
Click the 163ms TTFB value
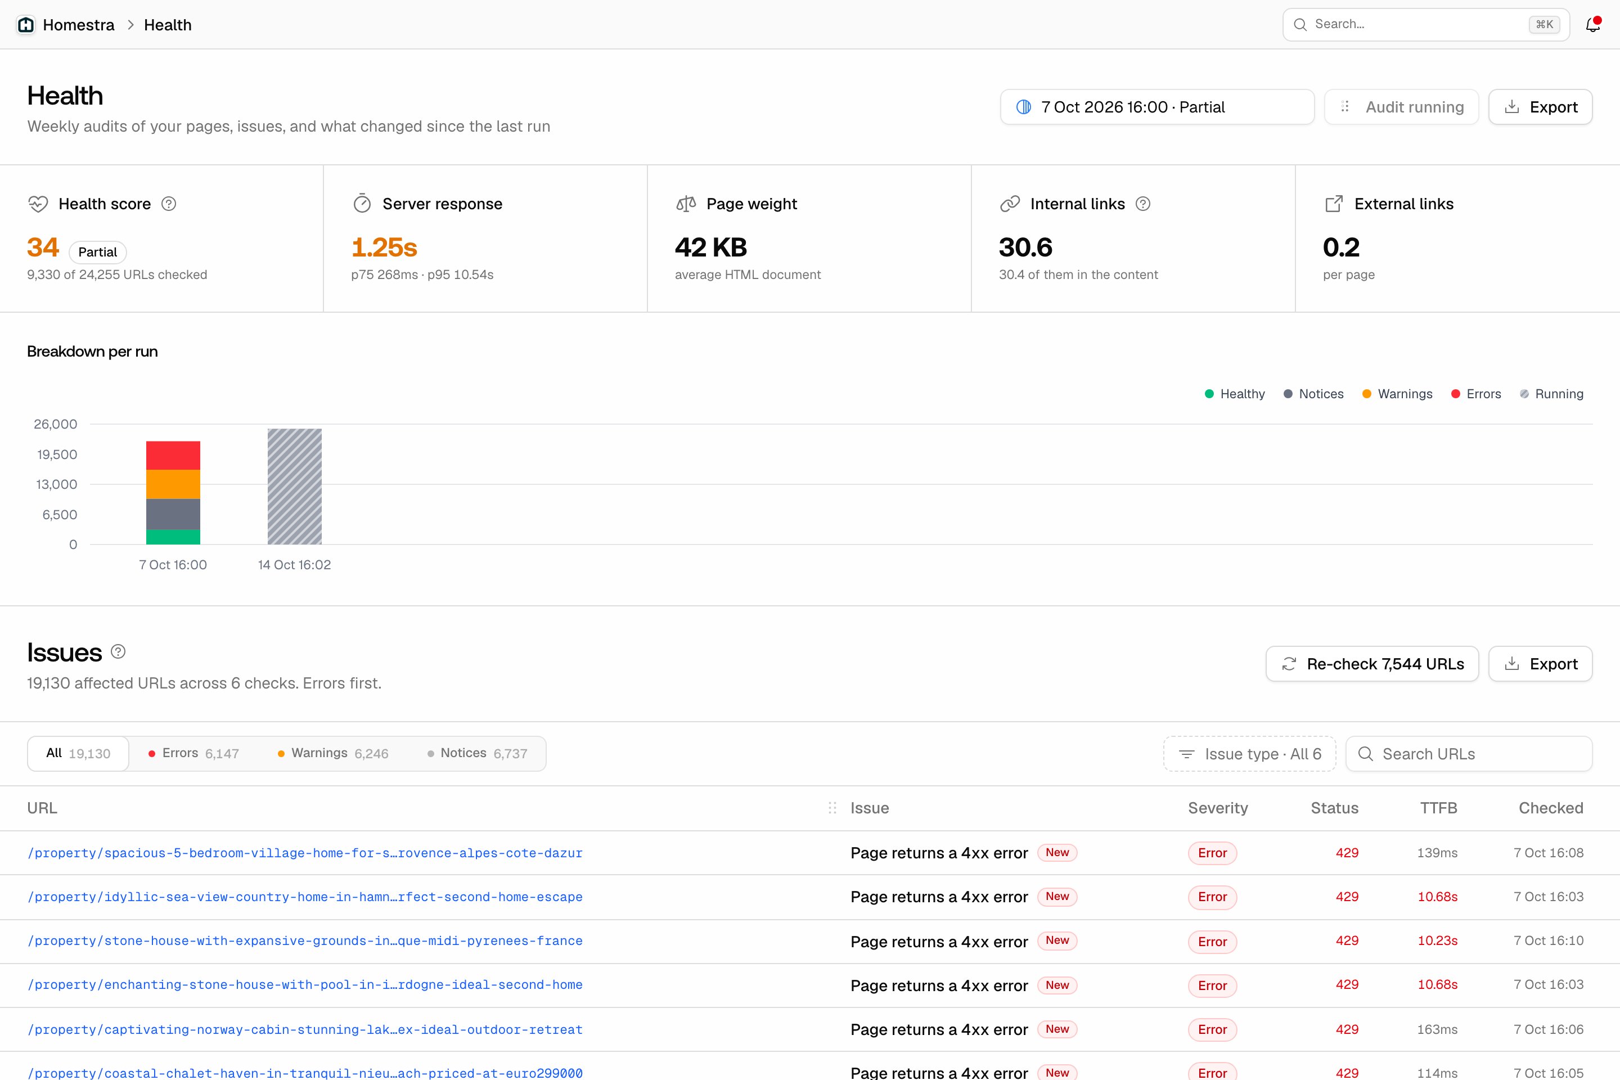tap(1437, 1030)
